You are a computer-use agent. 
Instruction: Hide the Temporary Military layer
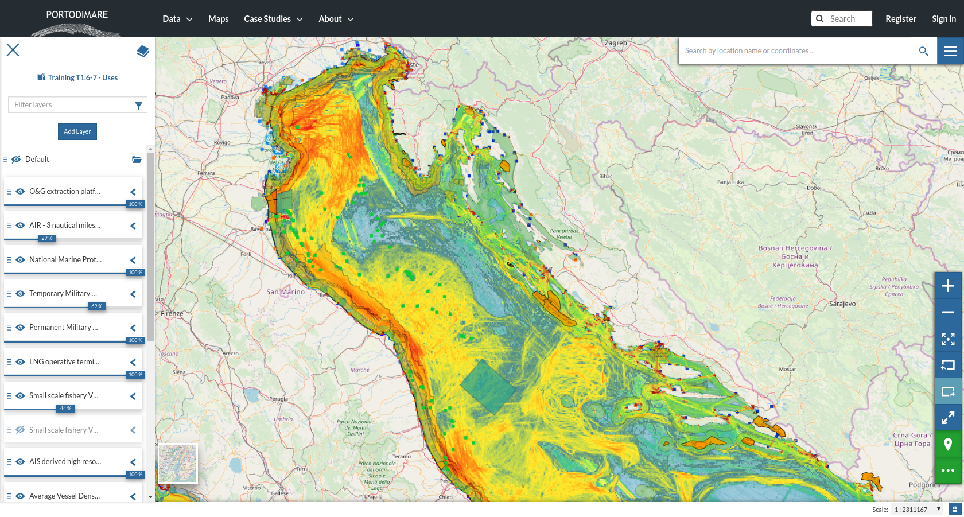click(20, 294)
